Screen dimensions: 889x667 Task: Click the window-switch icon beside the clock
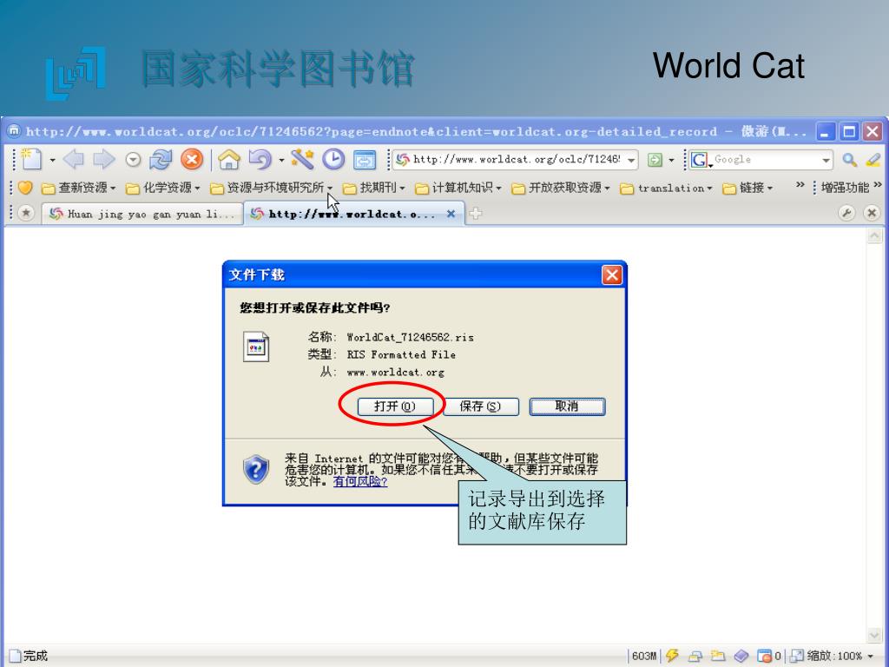[365, 160]
